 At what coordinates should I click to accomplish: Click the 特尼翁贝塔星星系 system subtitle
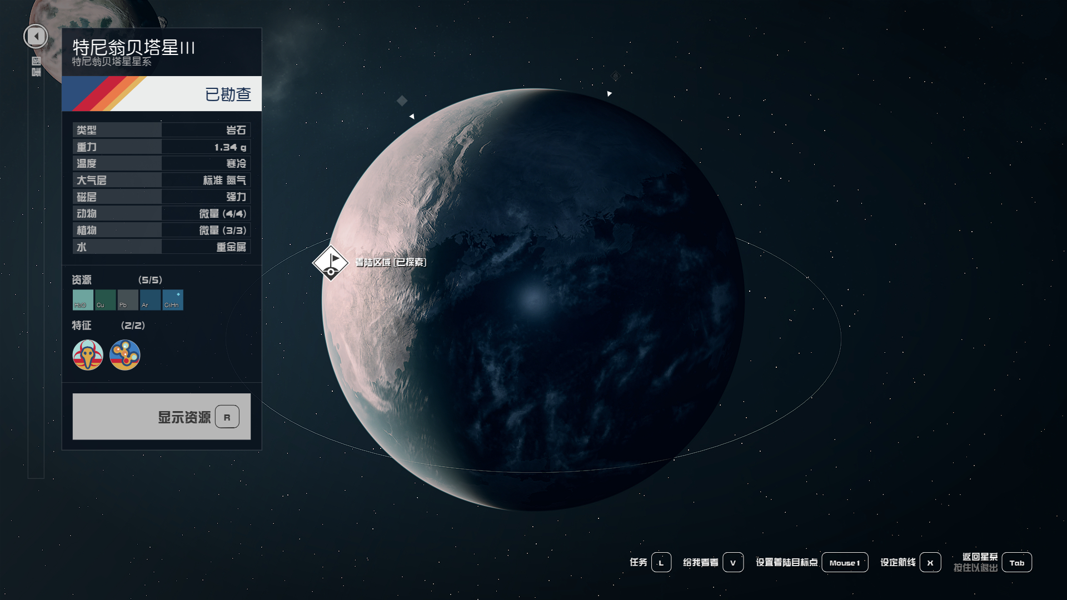(x=112, y=62)
